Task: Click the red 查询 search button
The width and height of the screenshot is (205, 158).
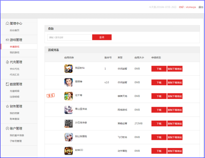Action: pos(102,37)
